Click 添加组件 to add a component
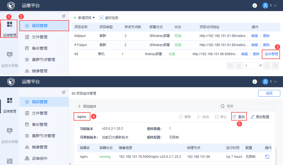This screenshot has height=165, width=283. (x=87, y=107)
